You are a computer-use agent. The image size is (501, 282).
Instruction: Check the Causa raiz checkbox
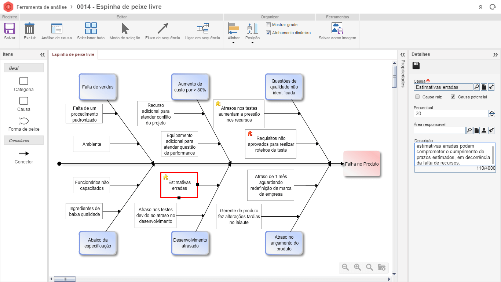417,97
